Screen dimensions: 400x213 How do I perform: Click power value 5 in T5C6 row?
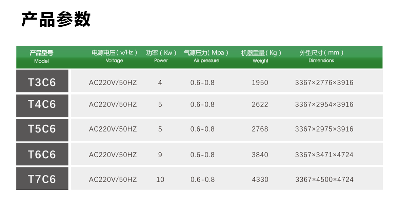pos(160,129)
